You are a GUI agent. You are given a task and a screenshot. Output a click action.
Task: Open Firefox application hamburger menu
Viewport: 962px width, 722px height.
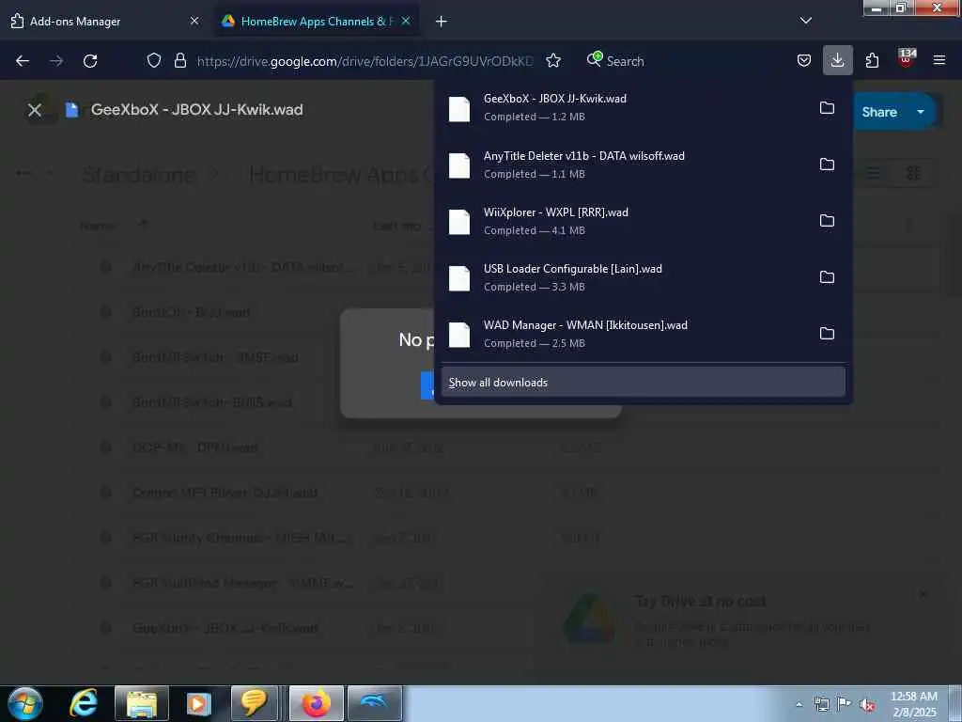pyautogui.click(x=939, y=61)
